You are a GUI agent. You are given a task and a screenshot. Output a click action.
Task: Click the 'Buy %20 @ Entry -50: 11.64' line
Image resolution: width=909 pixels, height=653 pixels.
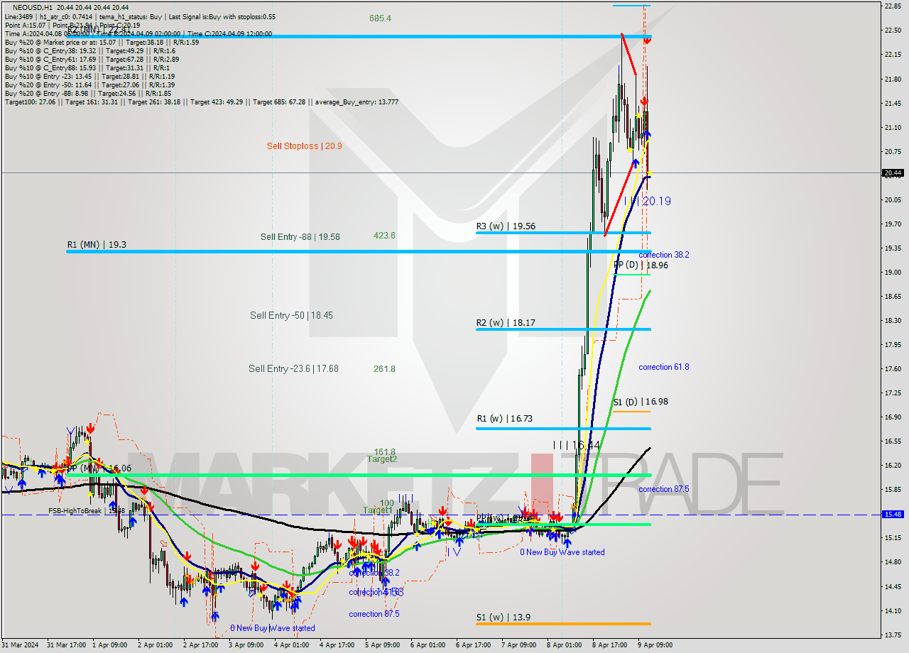[x=89, y=84]
